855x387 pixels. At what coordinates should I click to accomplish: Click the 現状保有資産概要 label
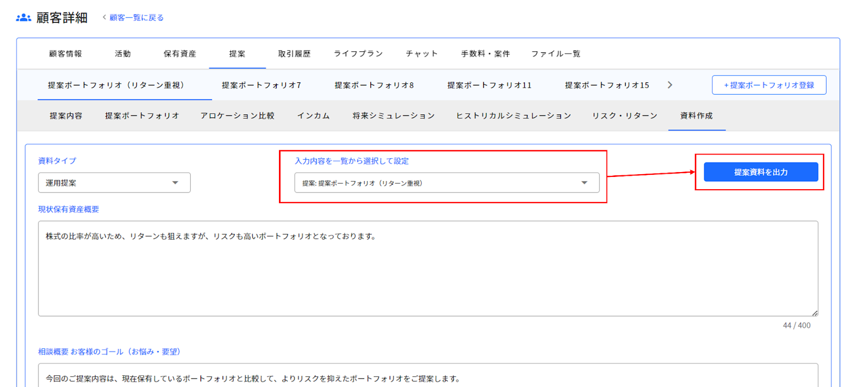(68, 210)
